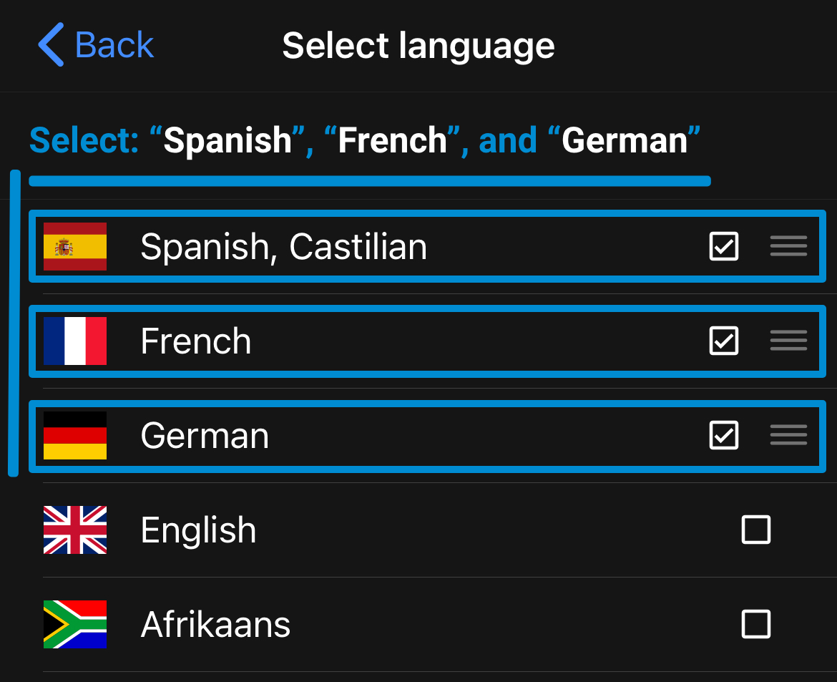This screenshot has height=682, width=837.
Task: Click the back chevron icon
Action: point(49,44)
